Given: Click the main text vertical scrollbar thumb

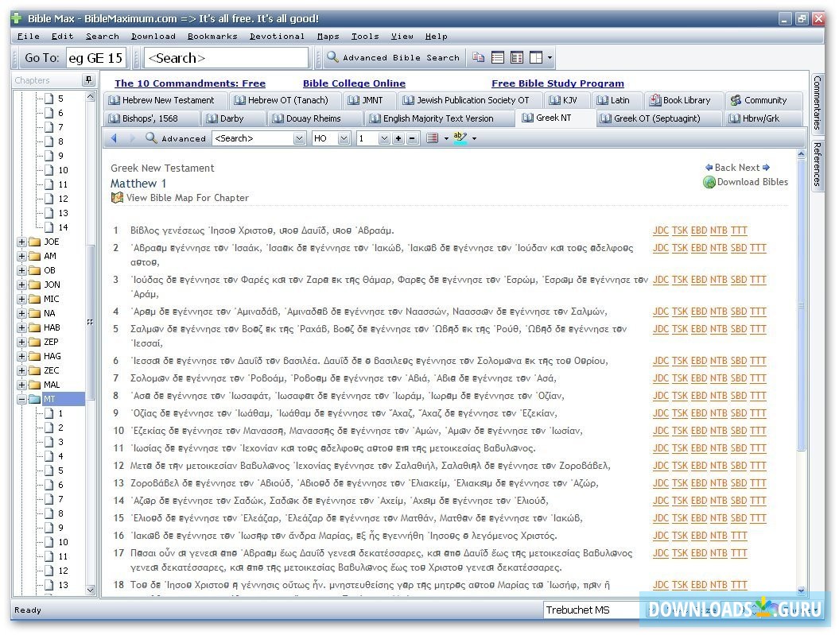Looking at the screenshot, I should tap(801, 304).
